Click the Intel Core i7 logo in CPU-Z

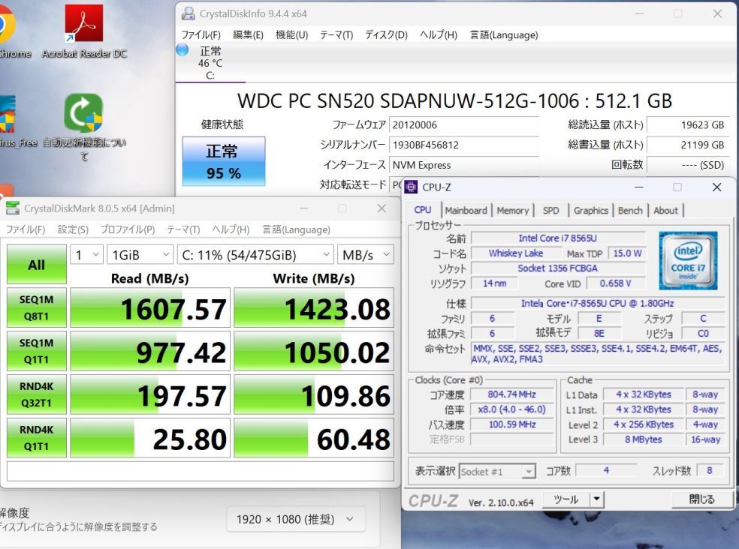click(x=688, y=260)
